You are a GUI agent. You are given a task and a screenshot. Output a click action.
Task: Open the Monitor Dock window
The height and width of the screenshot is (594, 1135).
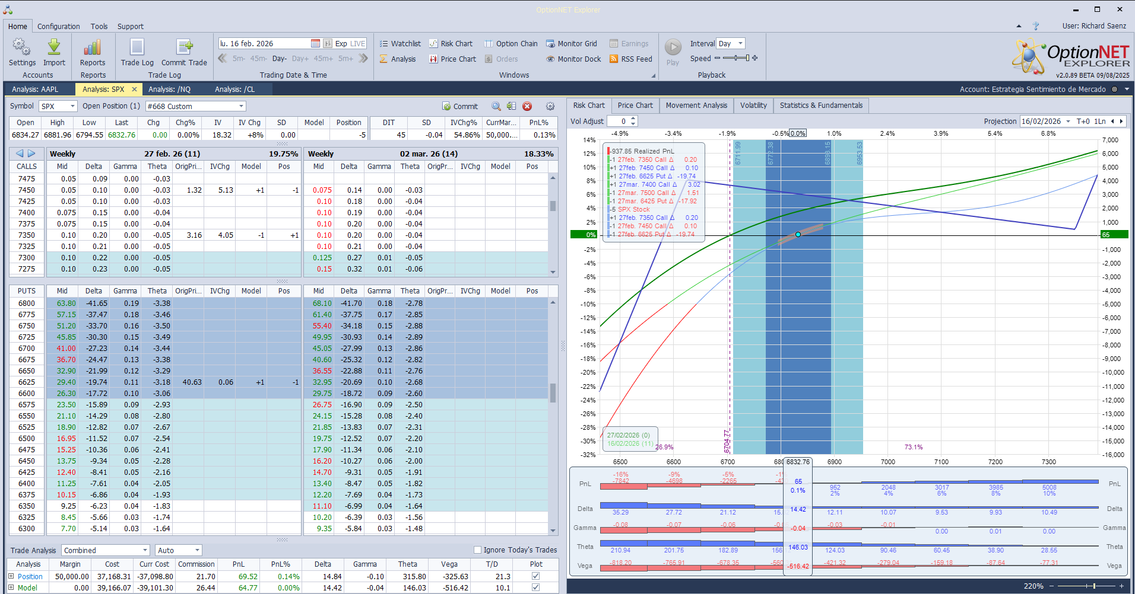[x=573, y=59]
